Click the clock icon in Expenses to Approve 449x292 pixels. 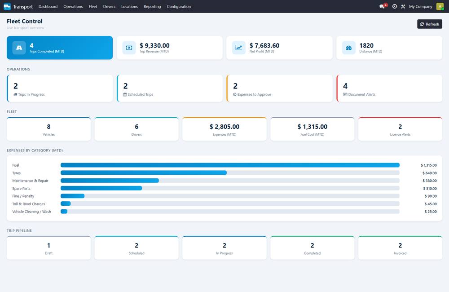235,95
